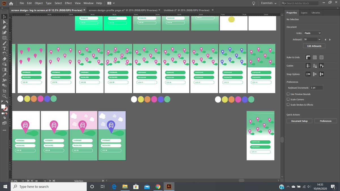This screenshot has height=191, width=340.
Task: Click the Fill color swatch in toolbar
Action: click(x=3, y=107)
